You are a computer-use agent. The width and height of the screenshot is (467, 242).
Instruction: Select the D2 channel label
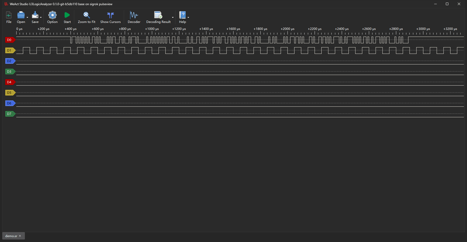point(10,61)
